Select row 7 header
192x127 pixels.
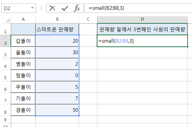5,98
